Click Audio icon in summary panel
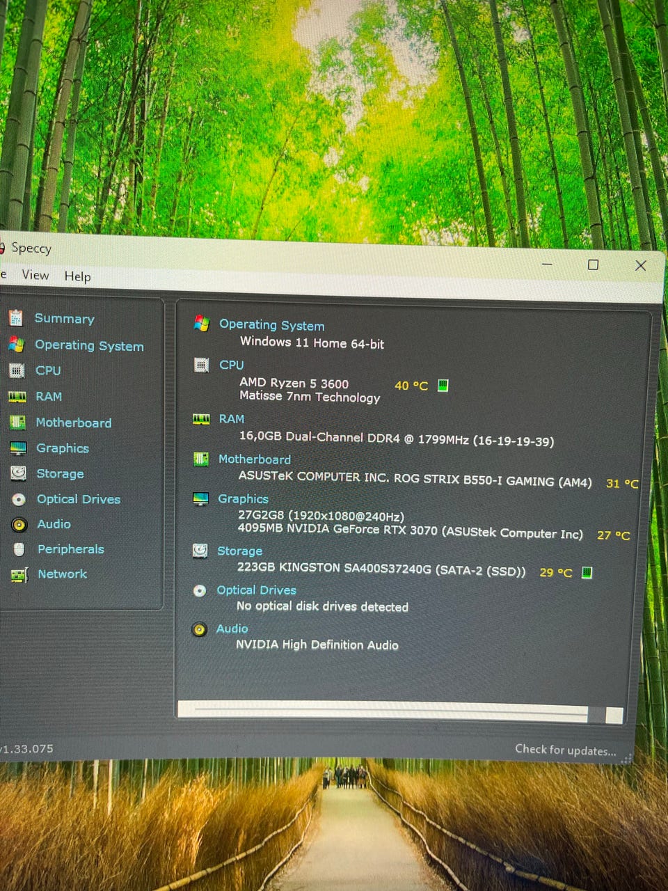Screen dimensions: 668x891 (200, 629)
